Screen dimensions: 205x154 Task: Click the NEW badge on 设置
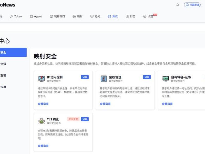[x=155, y=15]
